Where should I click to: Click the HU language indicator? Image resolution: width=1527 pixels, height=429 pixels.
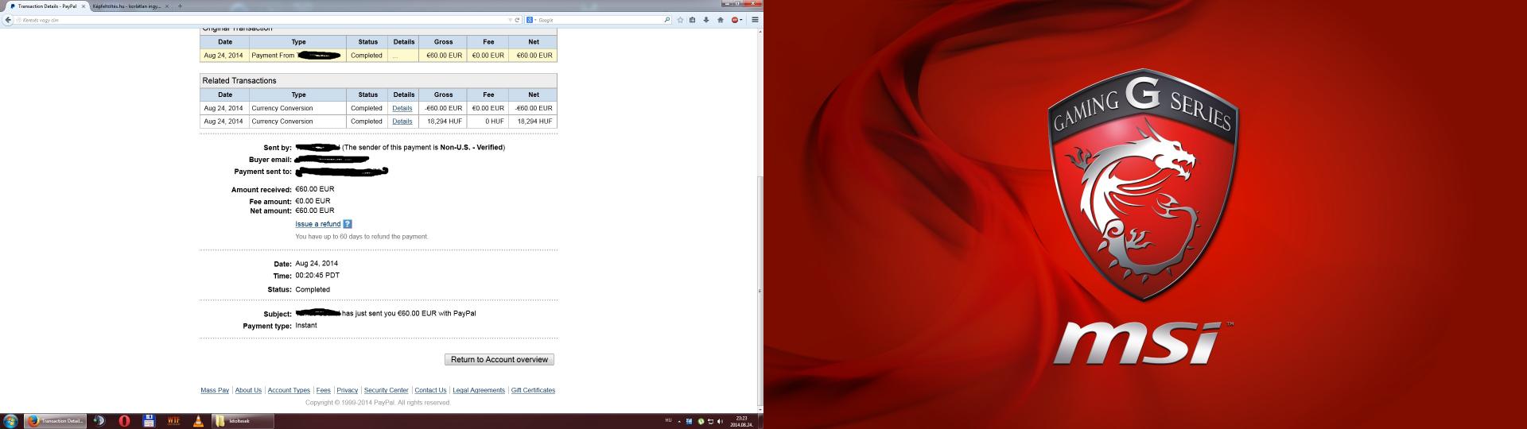668,420
